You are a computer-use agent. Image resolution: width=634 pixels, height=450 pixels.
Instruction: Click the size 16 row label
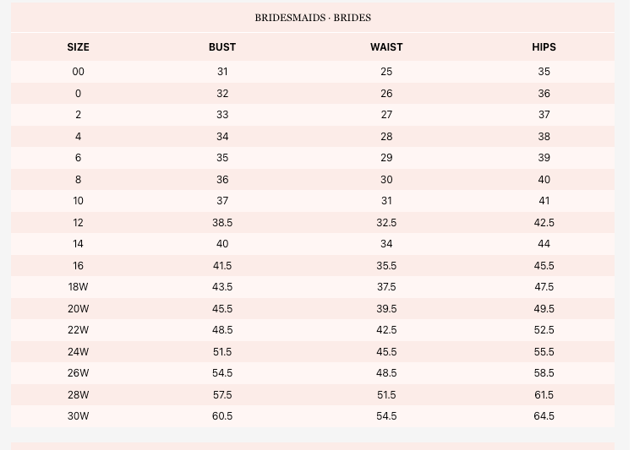(78, 266)
